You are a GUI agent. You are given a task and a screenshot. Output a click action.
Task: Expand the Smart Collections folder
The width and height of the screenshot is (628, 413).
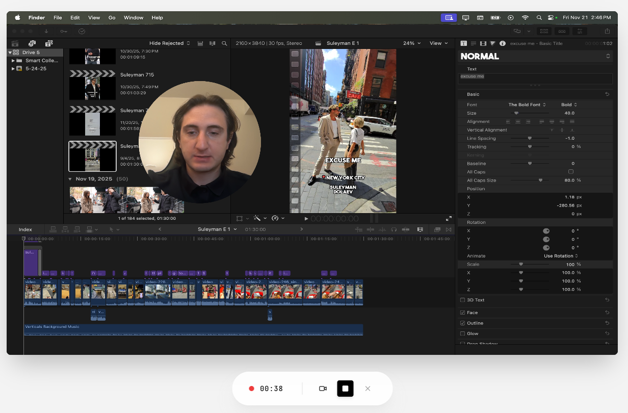13,61
